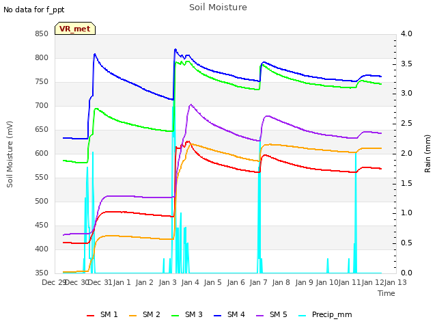Click the Jan 4 x-axis tick label
This screenshot has width=437, height=328.
click(190, 282)
